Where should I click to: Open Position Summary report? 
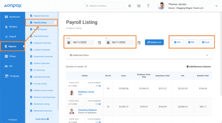(41, 63)
